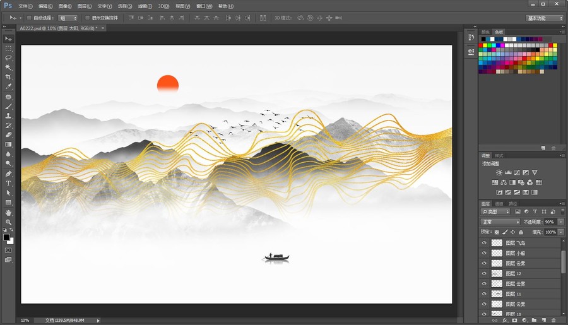
Task: Add a Levels adjustment
Action: (508, 173)
